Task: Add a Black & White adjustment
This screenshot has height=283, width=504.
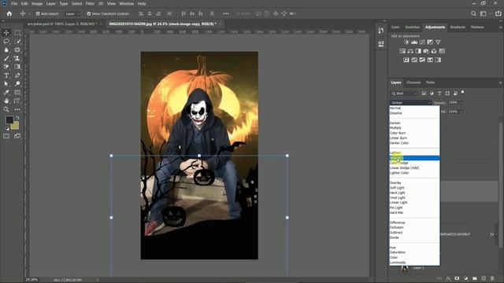Action: [418, 51]
